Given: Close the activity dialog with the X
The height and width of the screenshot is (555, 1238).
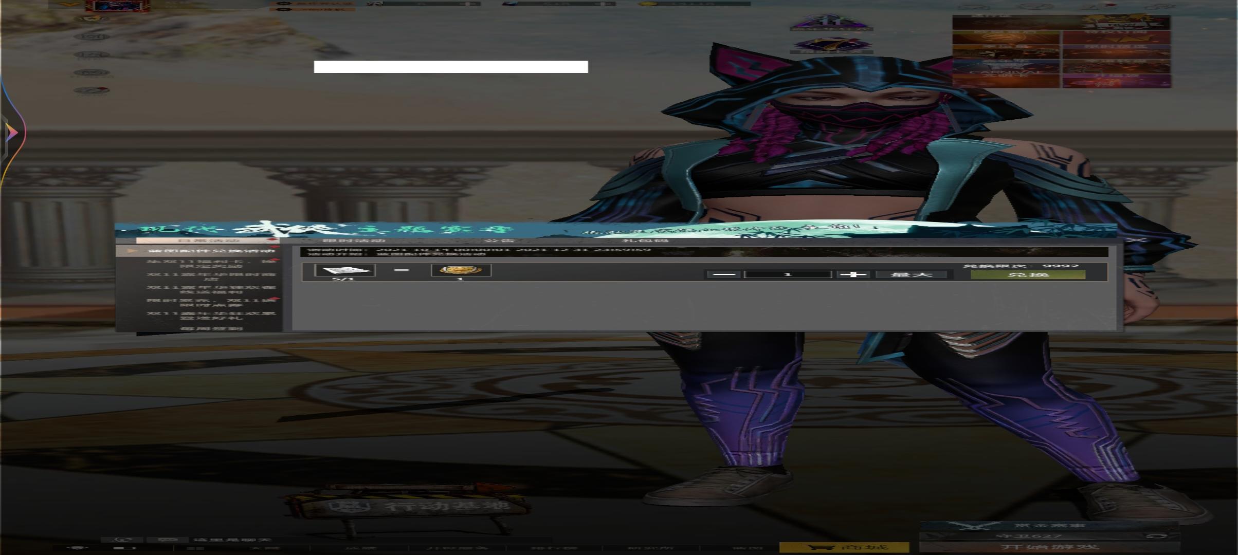Looking at the screenshot, I should click(x=1137, y=240).
